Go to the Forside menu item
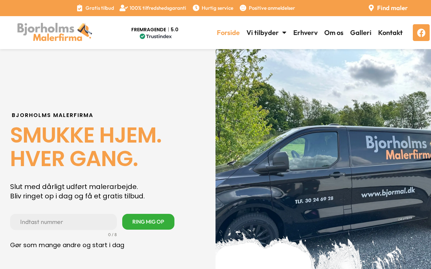 tap(228, 33)
